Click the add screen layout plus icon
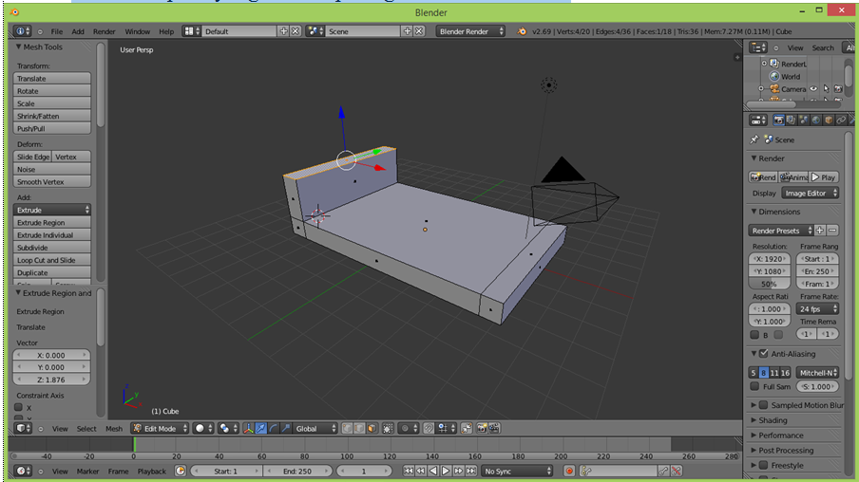859x482 pixels. [x=283, y=31]
